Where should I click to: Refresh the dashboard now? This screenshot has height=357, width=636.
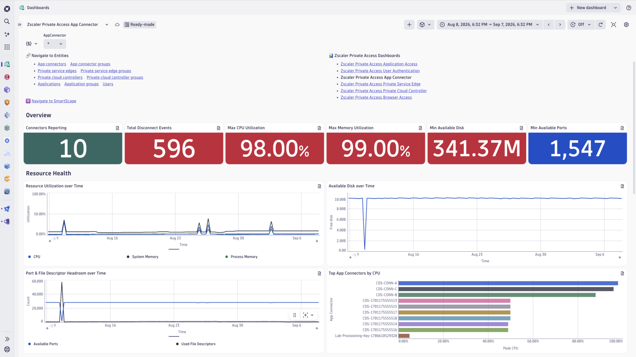(601, 24)
